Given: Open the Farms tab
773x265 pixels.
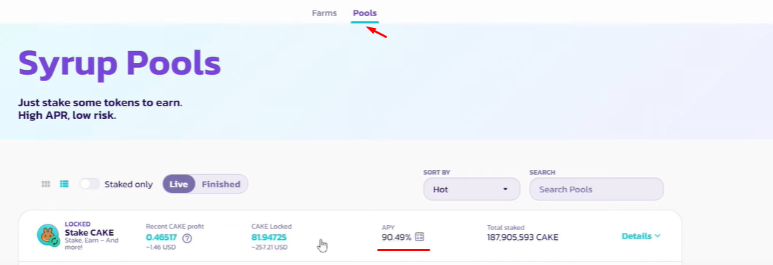Looking at the screenshot, I should (x=324, y=13).
